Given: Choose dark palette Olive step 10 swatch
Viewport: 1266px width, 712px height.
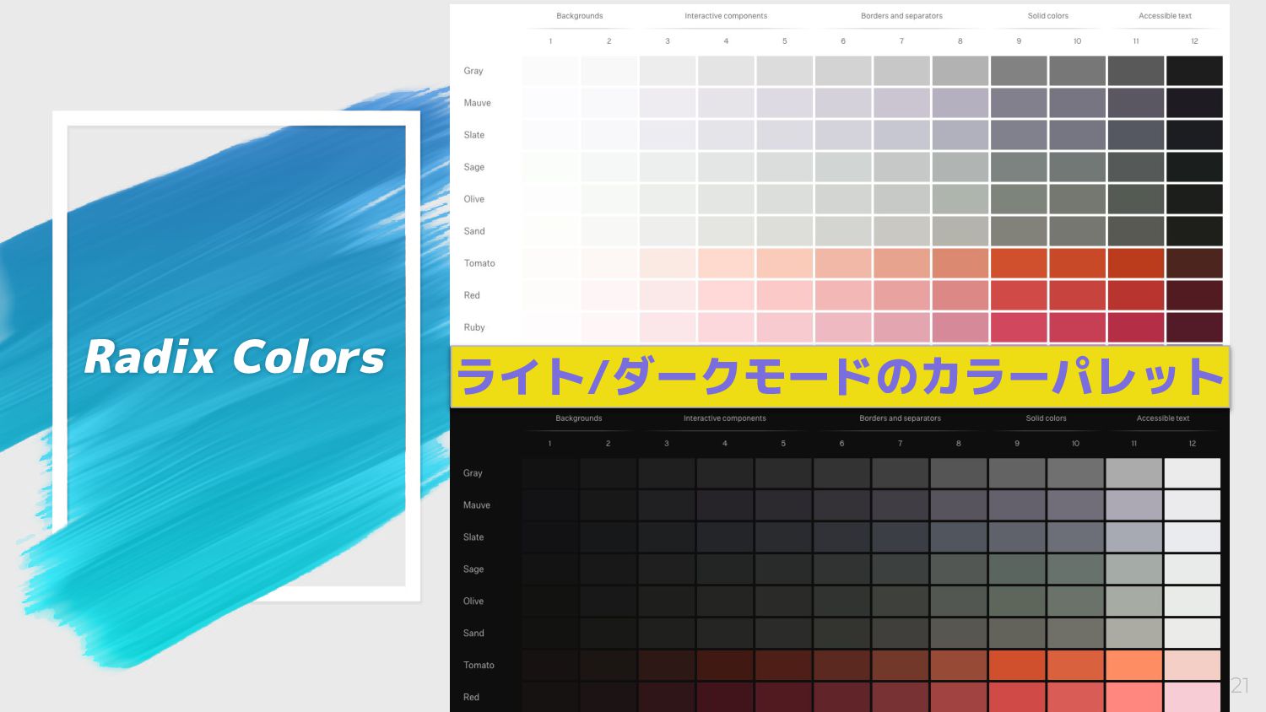Looking at the screenshot, I should tap(1076, 601).
